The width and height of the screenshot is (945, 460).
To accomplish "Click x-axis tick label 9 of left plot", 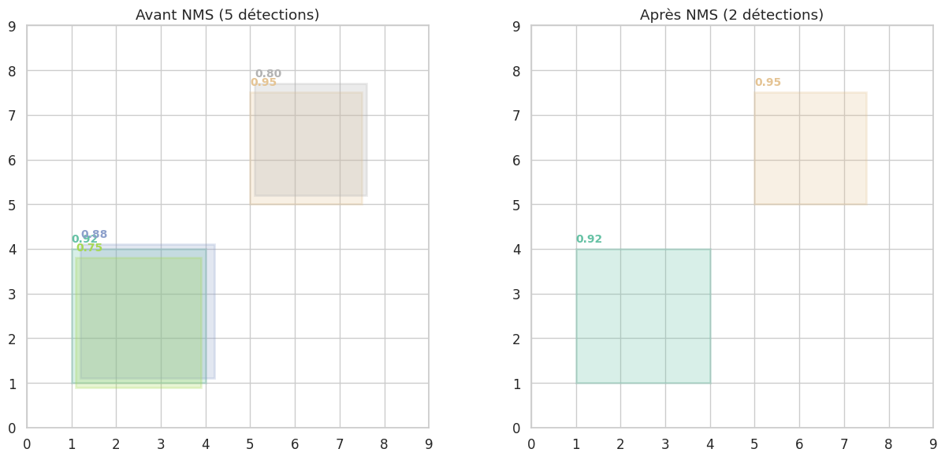I will click(x=429, y=444).
